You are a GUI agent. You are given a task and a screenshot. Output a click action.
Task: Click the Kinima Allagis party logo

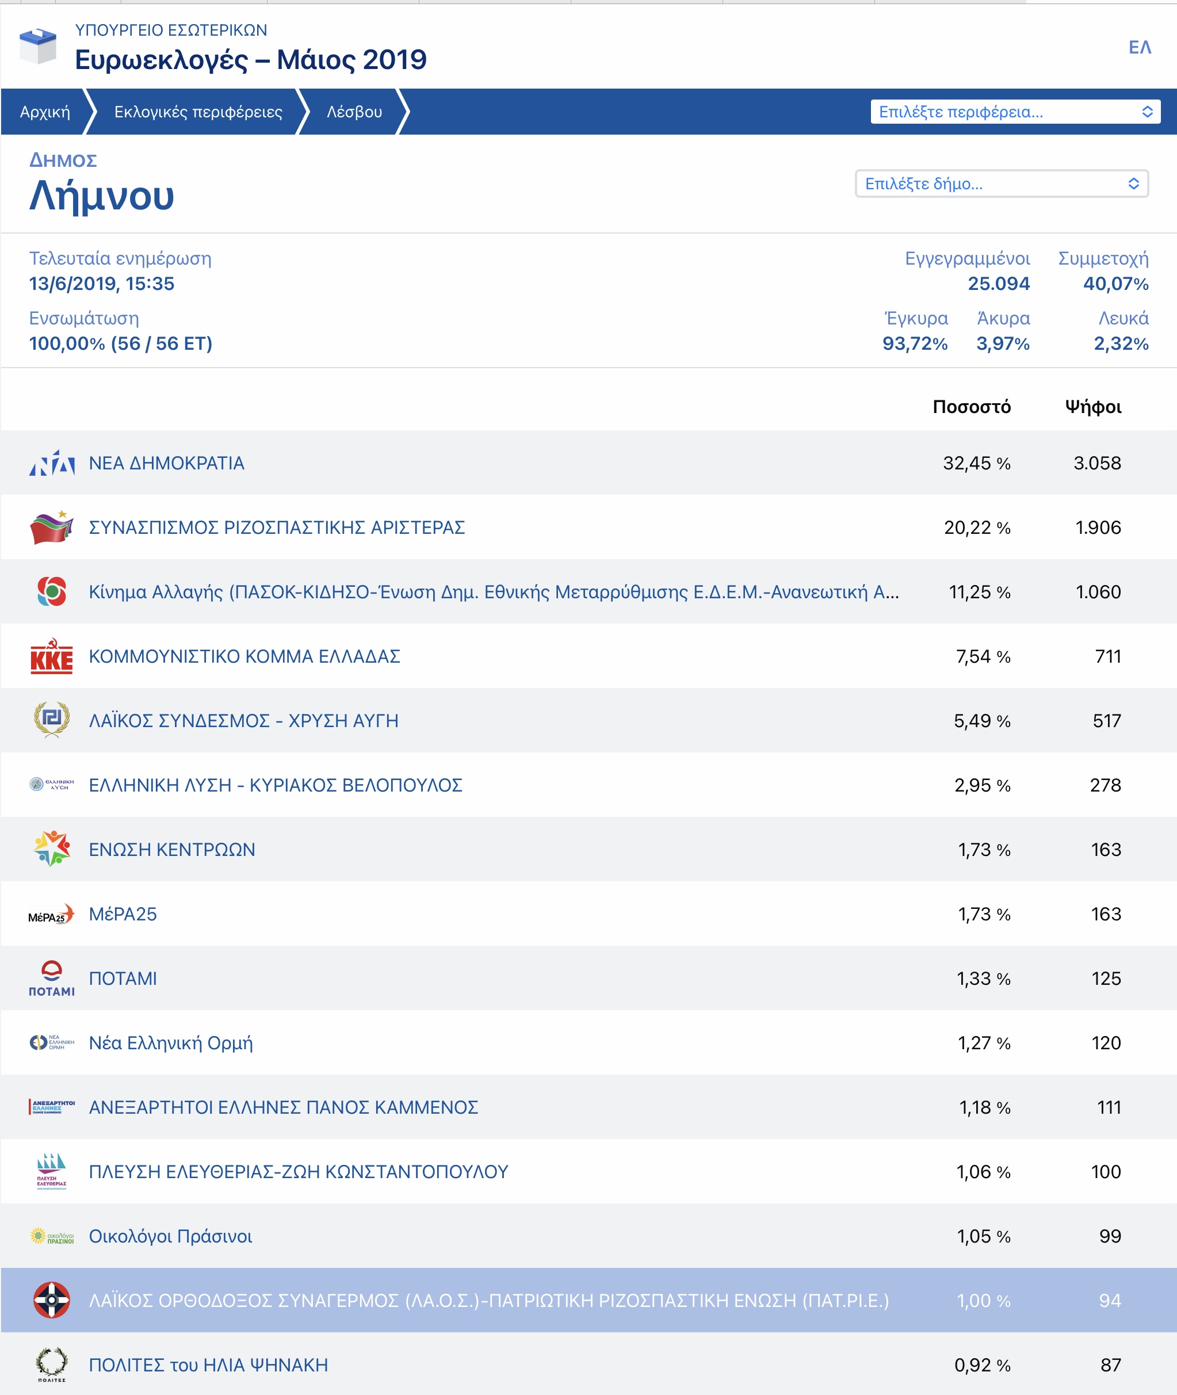tap(51, 592)
